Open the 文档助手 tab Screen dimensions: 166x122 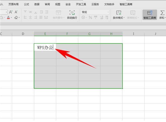pyautogui.click(x=109, y=4)
